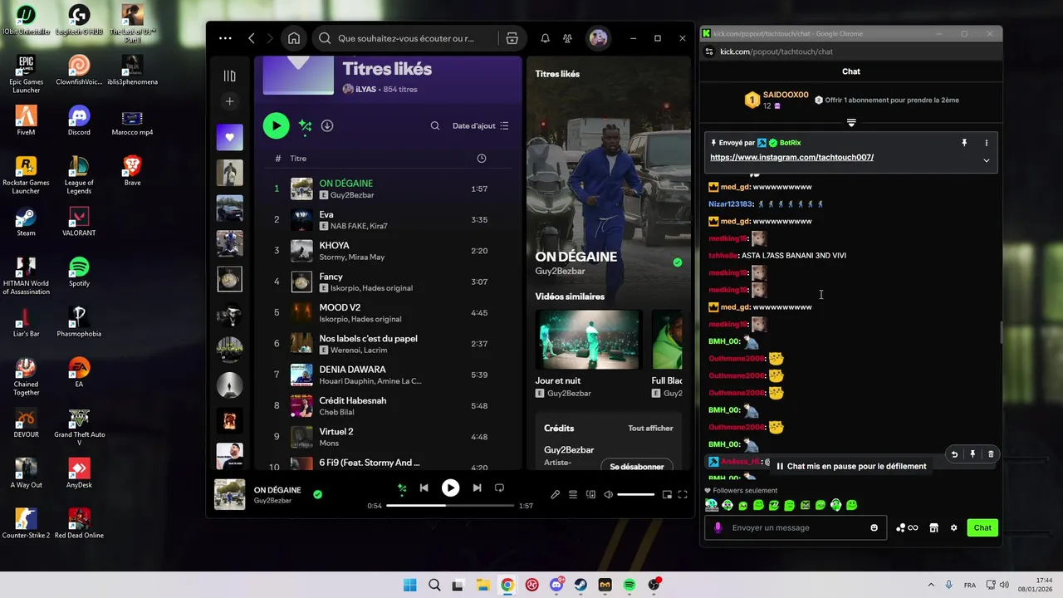Open the now playing album thumbnail
Screen dimensions: 1063x598
point(230,494)
